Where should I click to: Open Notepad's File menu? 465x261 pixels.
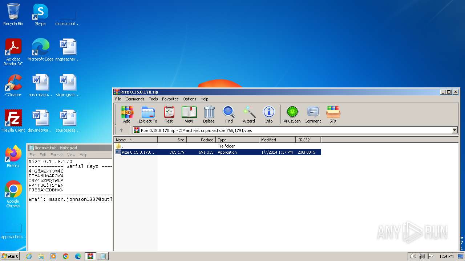click(x=32, y=155)
